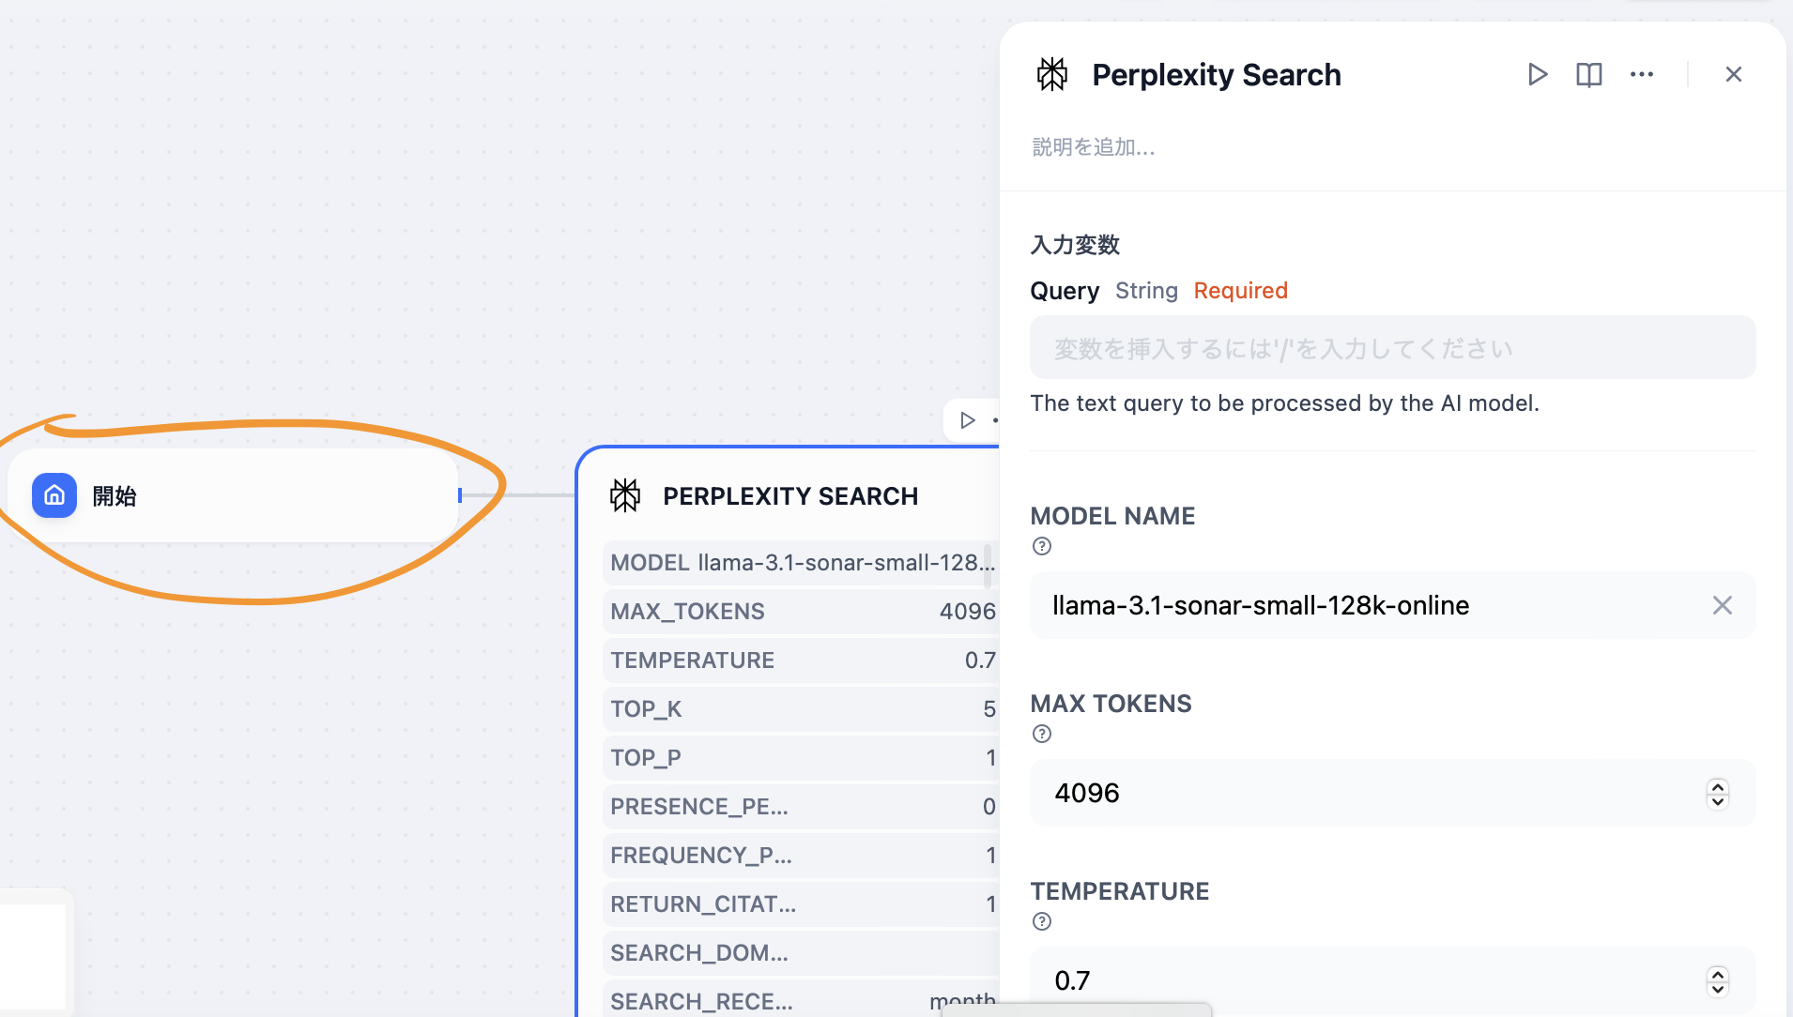Open the three-dot more options menu in panel
Viewport: 1793px width, 1017px height.
pyautogui.click(x=1641, y=74)
